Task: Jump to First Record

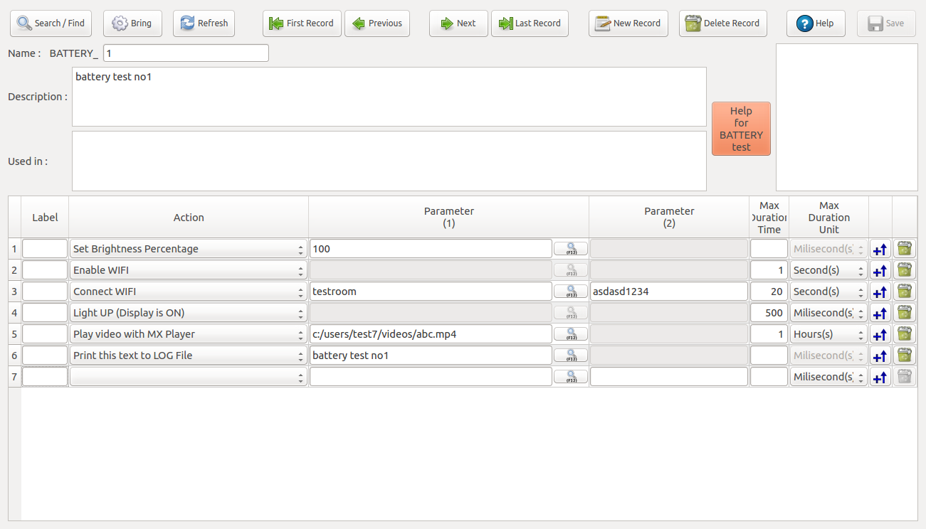Action: point(302,23)
